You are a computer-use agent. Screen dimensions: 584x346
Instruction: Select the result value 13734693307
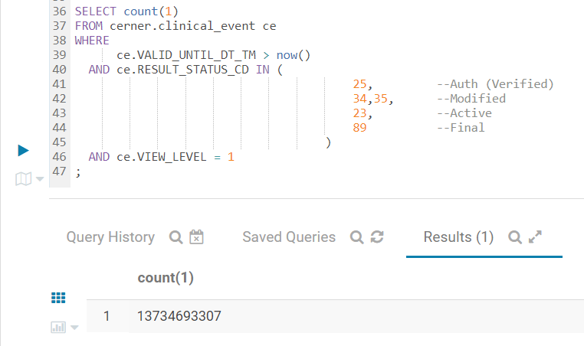(180, 316)
